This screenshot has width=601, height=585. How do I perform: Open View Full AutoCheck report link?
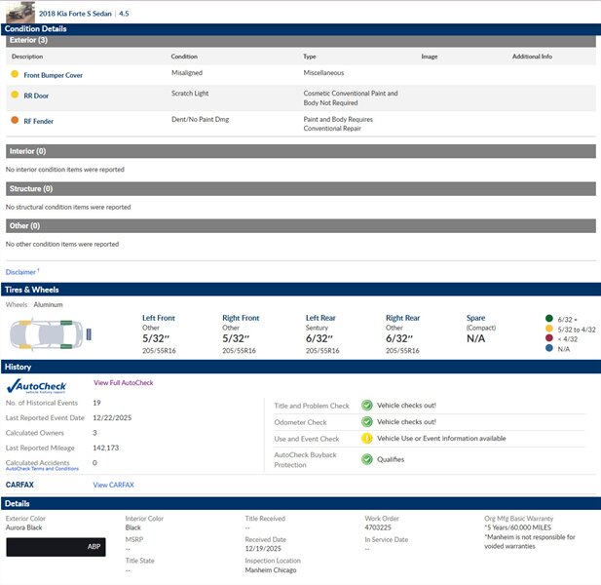[123, 383]
